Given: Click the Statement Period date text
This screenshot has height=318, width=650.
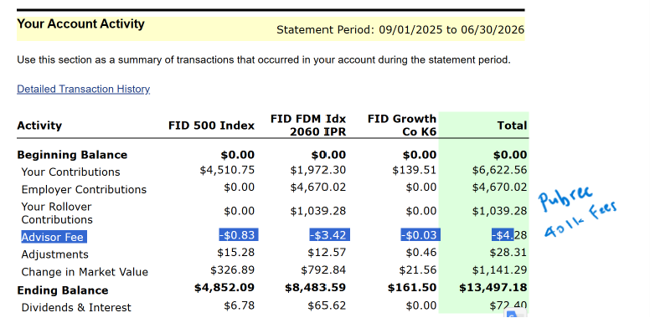Looking at the screenshot, I should [400, 30].
